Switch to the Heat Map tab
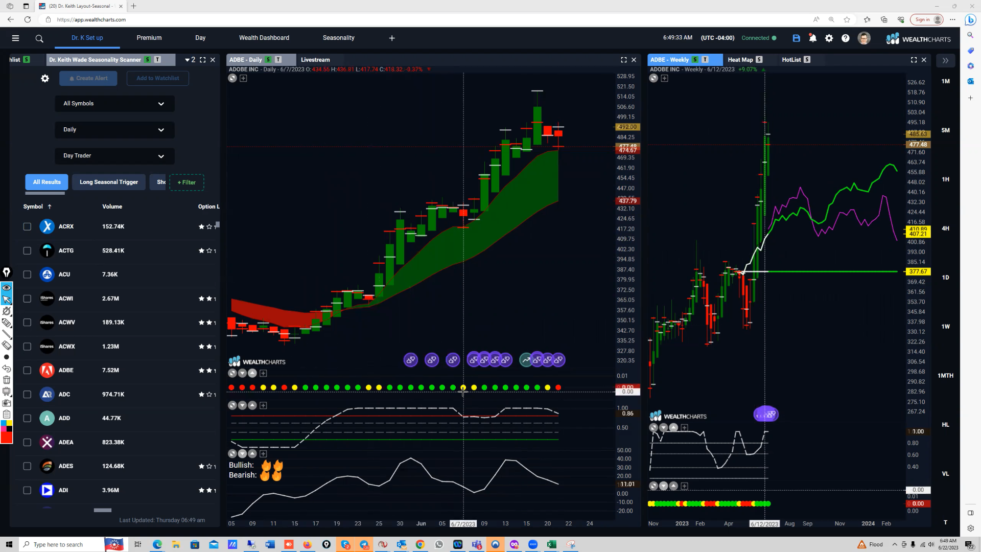981x552 pixels. coord(740,60)
